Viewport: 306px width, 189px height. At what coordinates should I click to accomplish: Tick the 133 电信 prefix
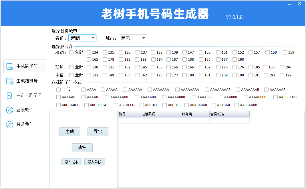89,75
